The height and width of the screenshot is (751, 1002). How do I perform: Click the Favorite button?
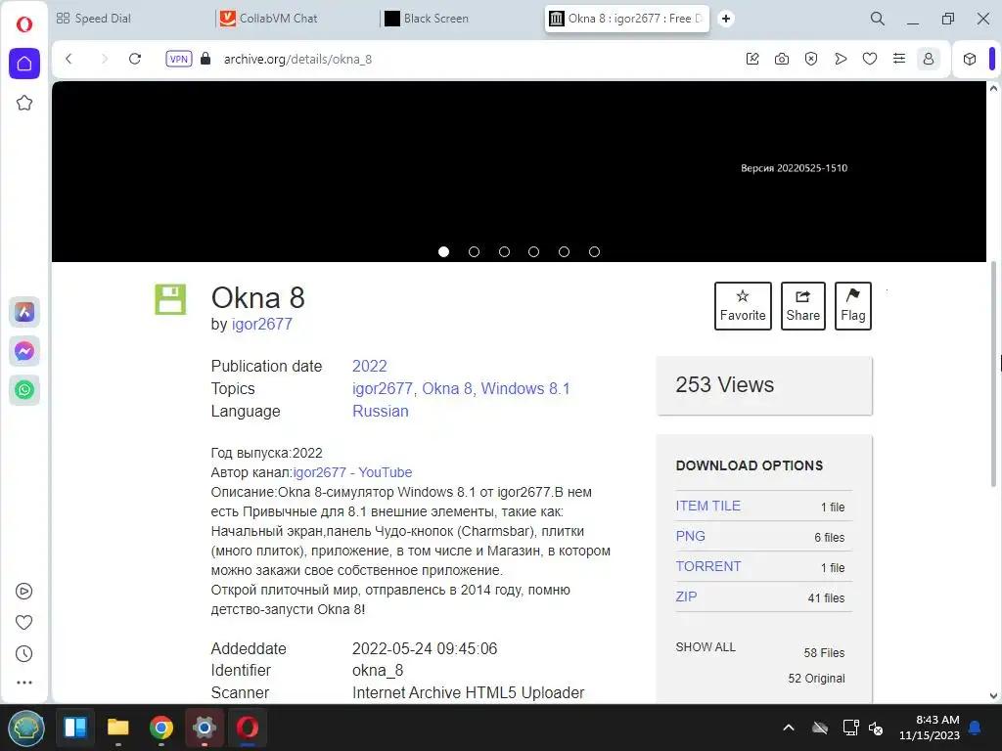743,306
